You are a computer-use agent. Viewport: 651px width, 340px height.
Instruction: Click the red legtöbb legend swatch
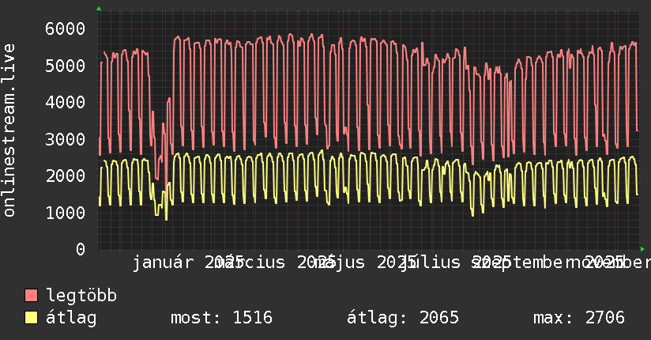pyautogui.click(x=31, y=295)
